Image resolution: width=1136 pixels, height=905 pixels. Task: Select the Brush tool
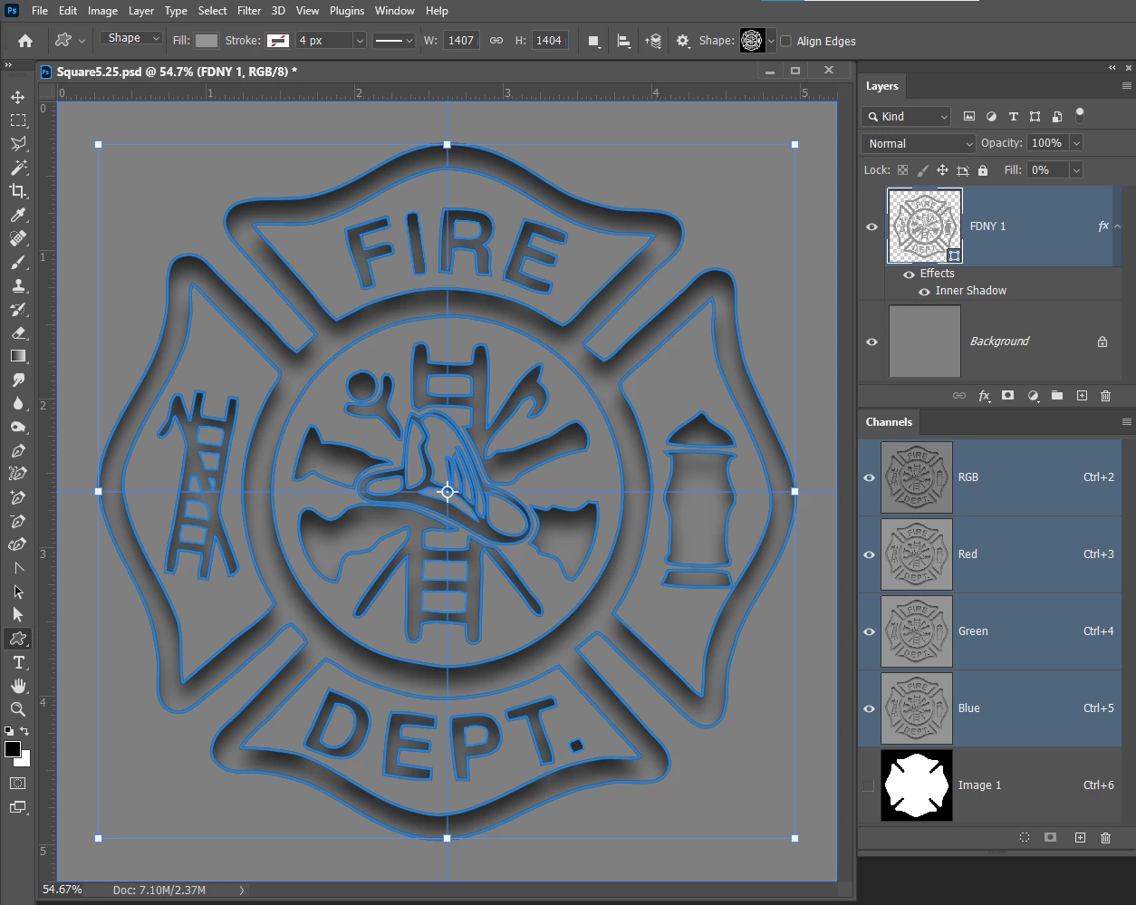click(17, 263)
